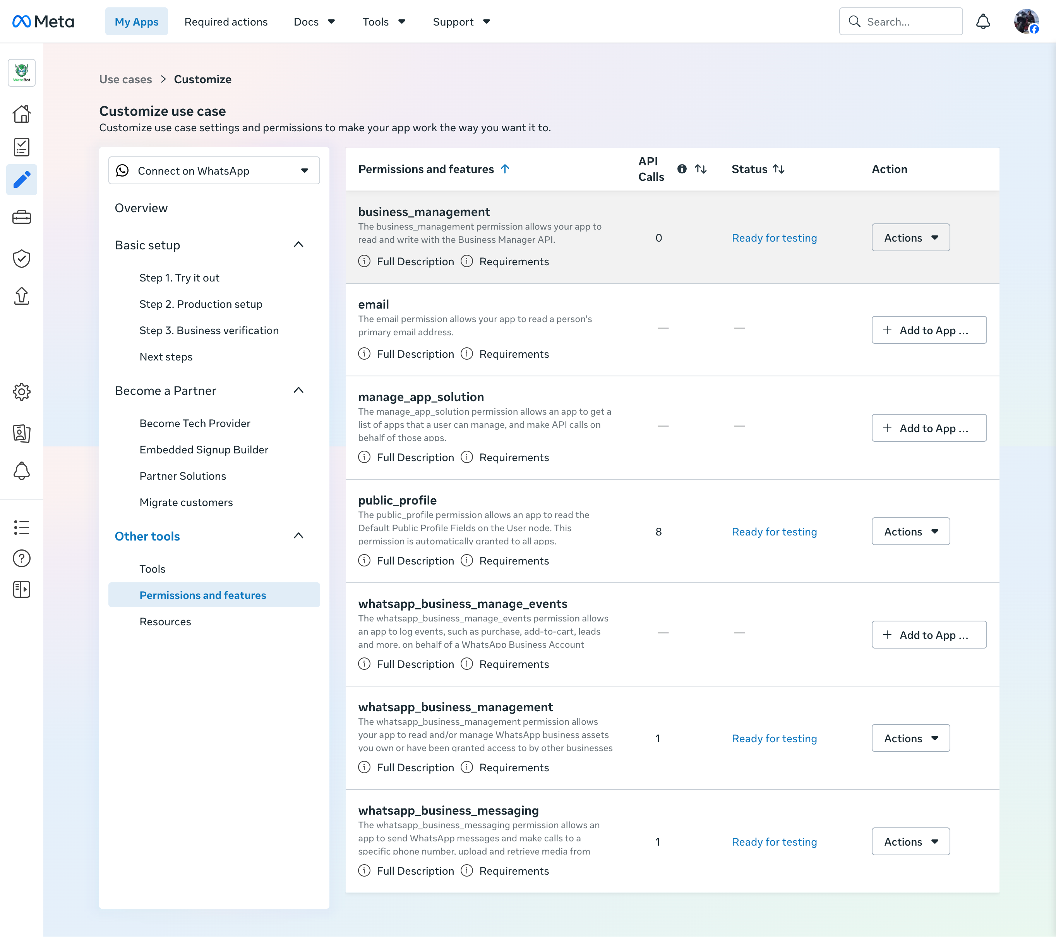View Full Description for email permission
This screenshot has width=1056, height=937.
406,354
